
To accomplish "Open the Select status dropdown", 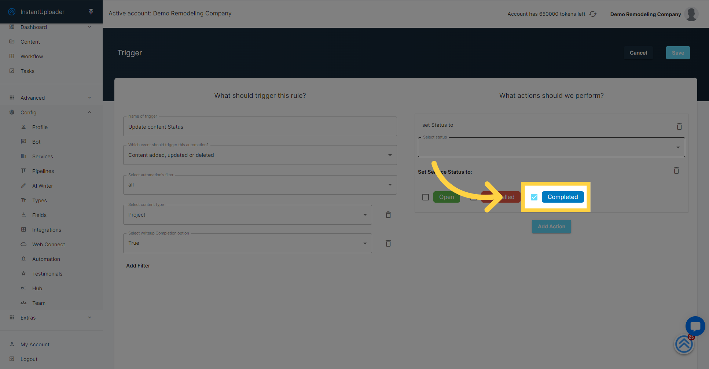I will tap(551, 147).
